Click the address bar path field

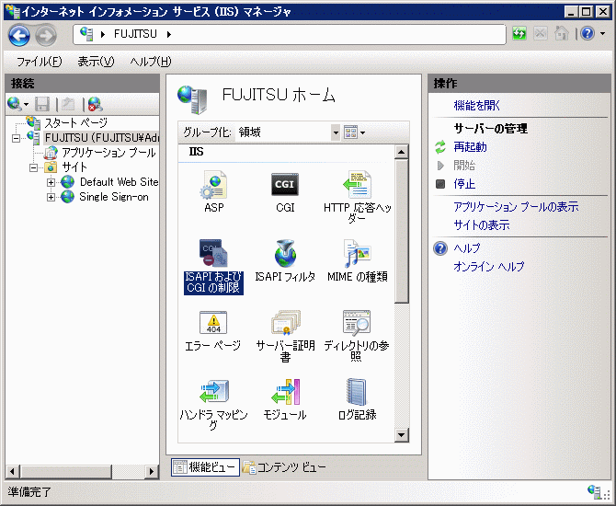coord(289,35)
